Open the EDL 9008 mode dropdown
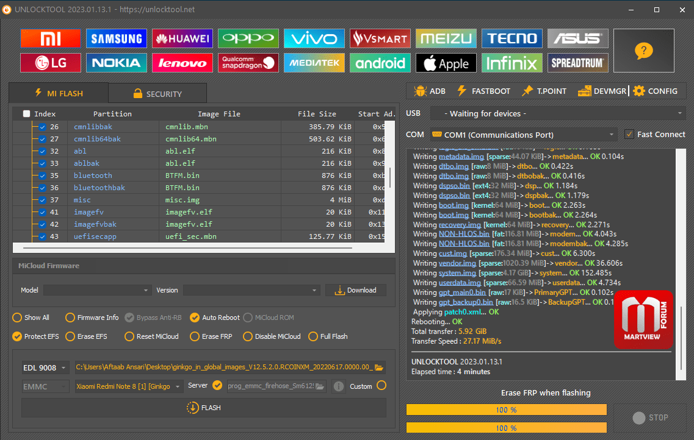This screenshot has height=440, width=694. (45, 367)
